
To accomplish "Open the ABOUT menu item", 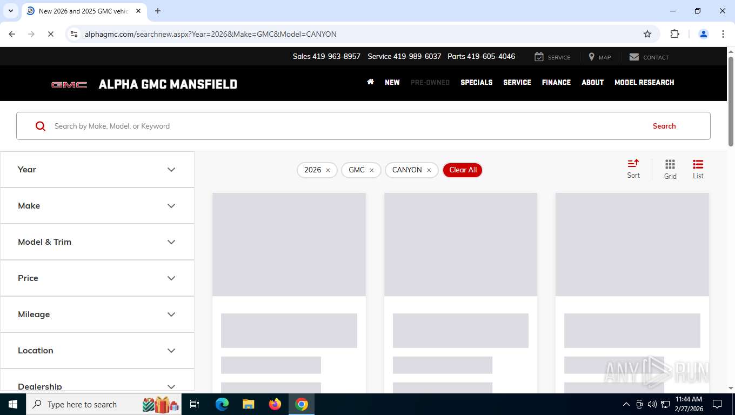I will [x=592, y=83].
